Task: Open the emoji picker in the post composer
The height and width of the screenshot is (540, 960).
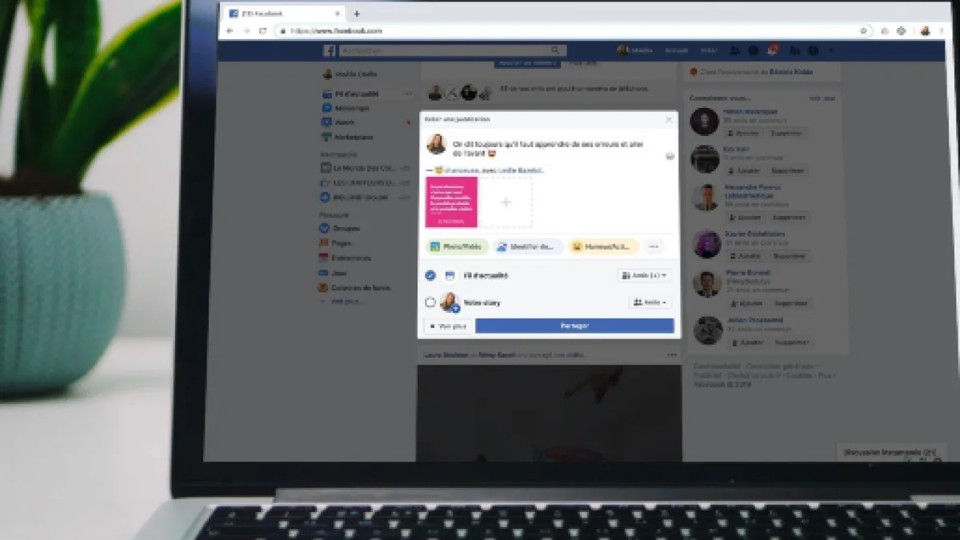Action: [x=670, y=156]
